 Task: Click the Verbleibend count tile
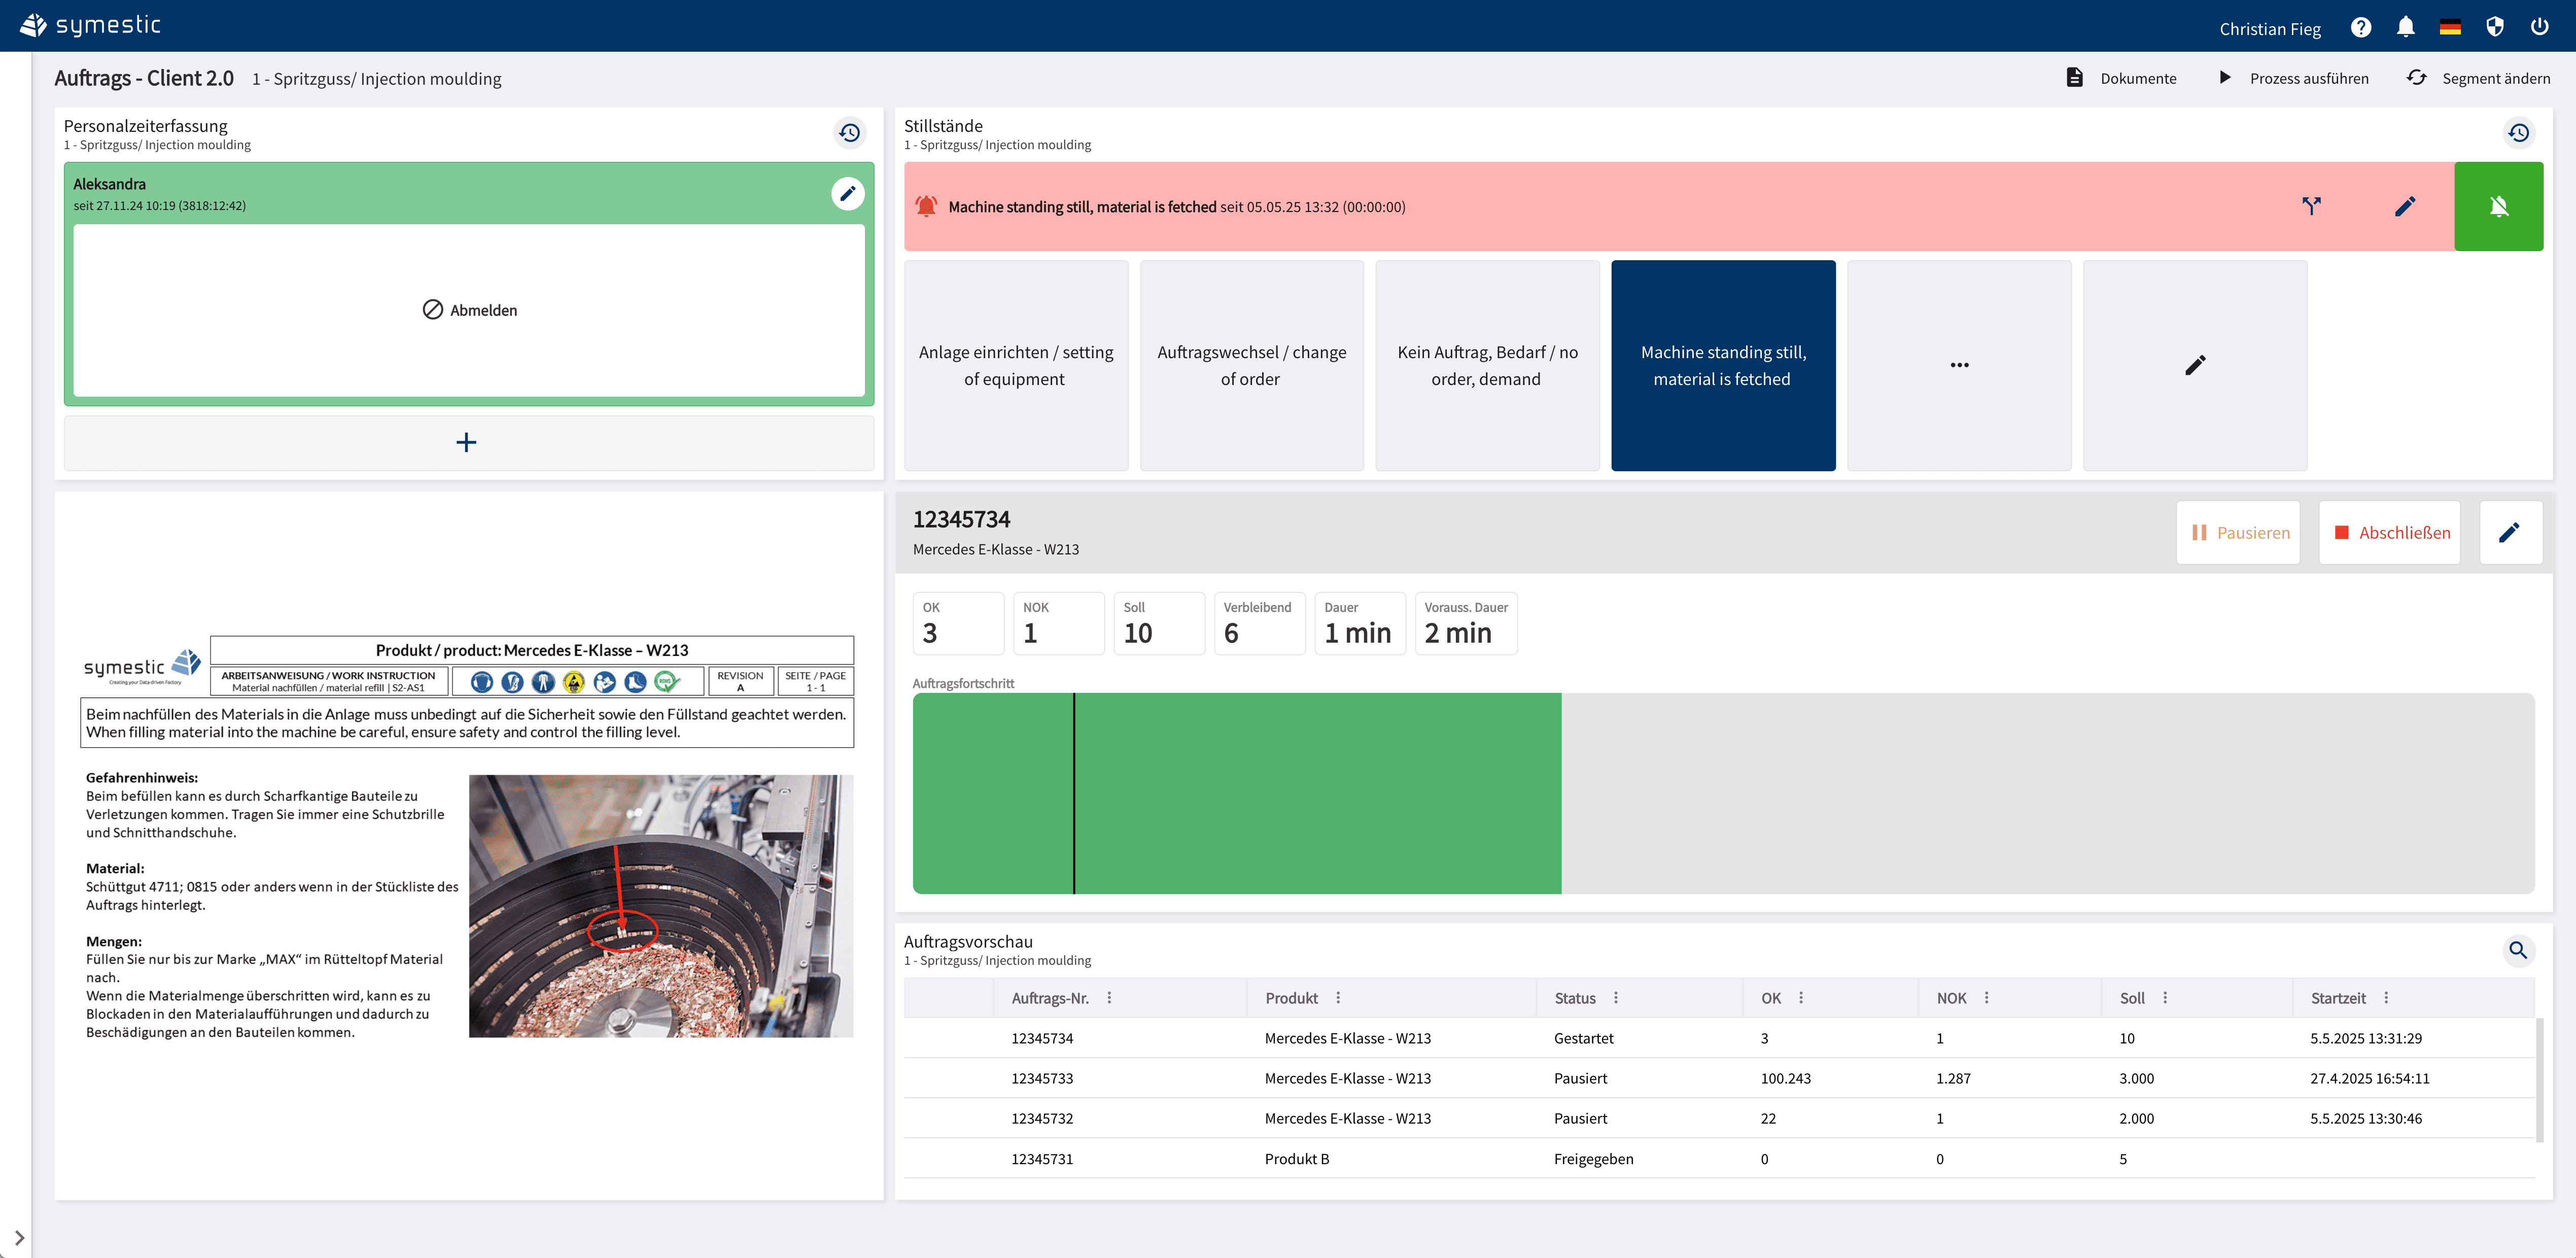tap(1259, 623)
